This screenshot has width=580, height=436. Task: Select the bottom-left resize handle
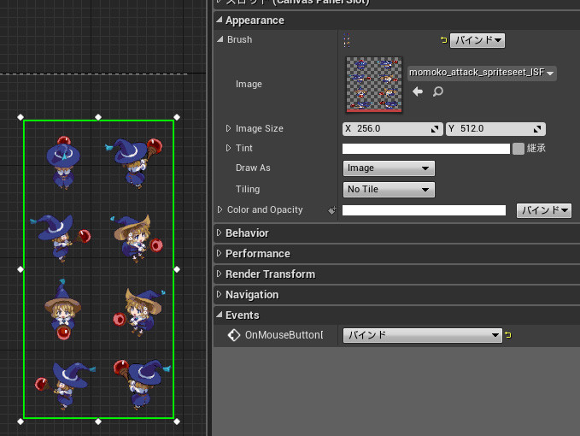tap(21, 421)
